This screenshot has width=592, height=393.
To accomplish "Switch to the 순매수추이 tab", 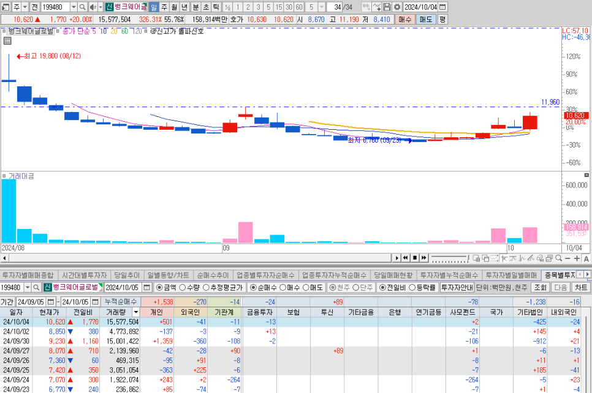I will tap(213, 275).
